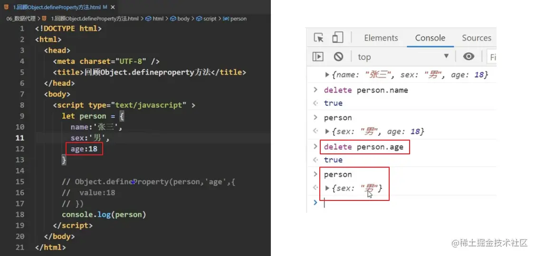Image resolution: width=536 pixels, height=256 pixels.
Task: Expand the {sex: "男", age: 18} object
Action: [327, 131]
